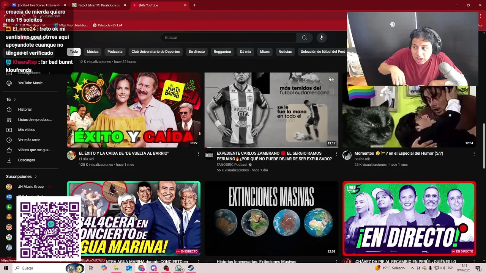Show hidden system tray icons

tap(412, 268)
